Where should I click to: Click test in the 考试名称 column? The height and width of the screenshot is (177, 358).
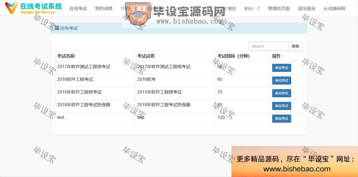(x=61, y=117)
